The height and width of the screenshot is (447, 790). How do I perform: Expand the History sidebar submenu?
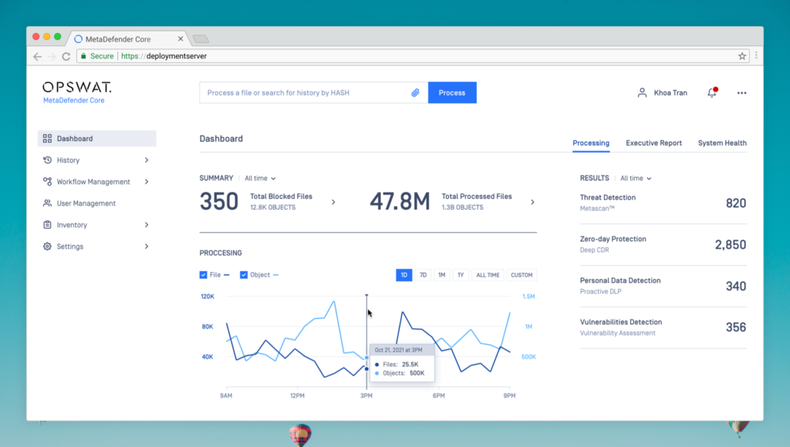pyautogui.click(x=147, y=160)
